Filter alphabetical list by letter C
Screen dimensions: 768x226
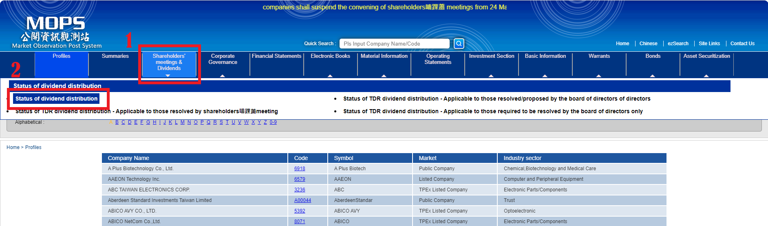[123, 122]
